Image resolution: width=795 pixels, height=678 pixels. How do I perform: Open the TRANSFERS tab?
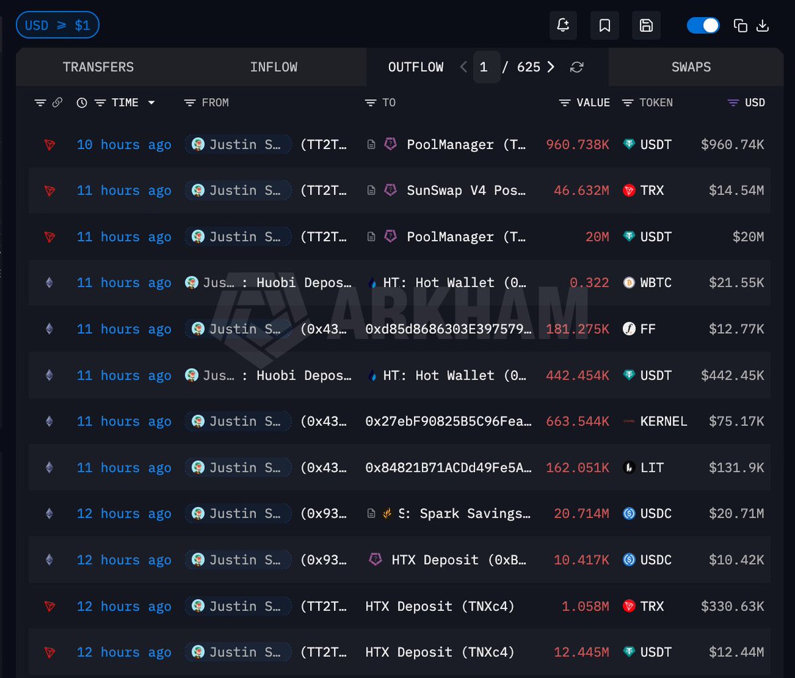click(98, 67)
